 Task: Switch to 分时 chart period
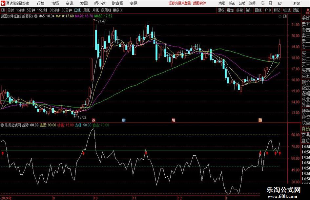pyautogui.click(x=11, y=10)
